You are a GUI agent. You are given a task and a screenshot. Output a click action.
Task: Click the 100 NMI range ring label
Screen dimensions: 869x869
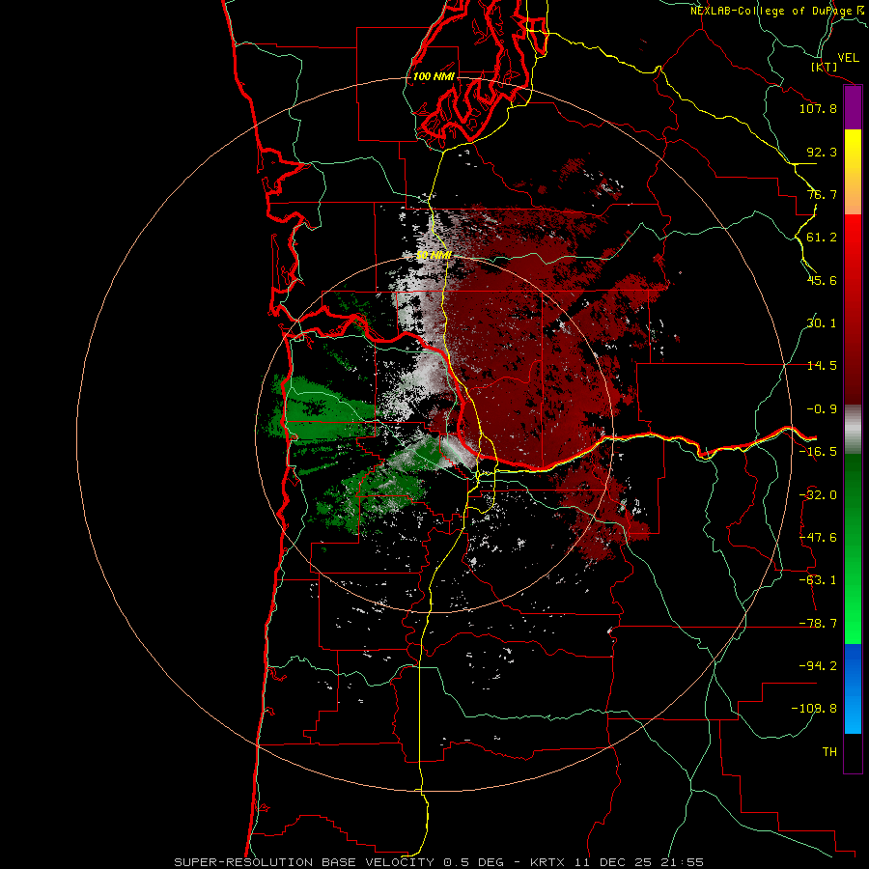[434, 76]
